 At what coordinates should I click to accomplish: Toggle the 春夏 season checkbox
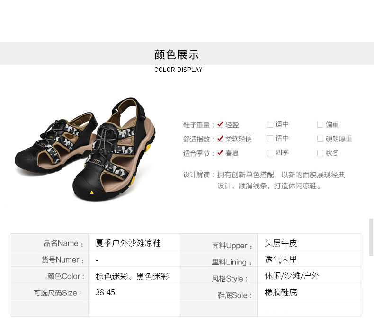coord(220,153)
